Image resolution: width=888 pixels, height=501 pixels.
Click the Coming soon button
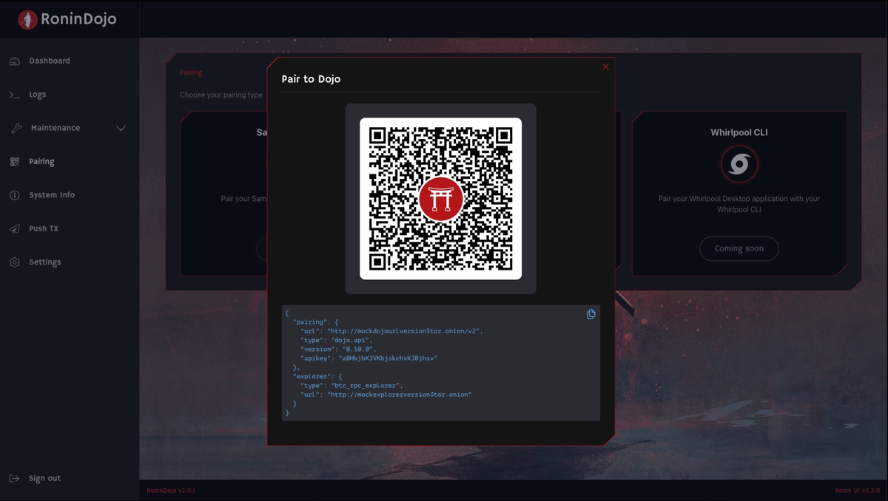pyautogui.click(x=739, y=248)
